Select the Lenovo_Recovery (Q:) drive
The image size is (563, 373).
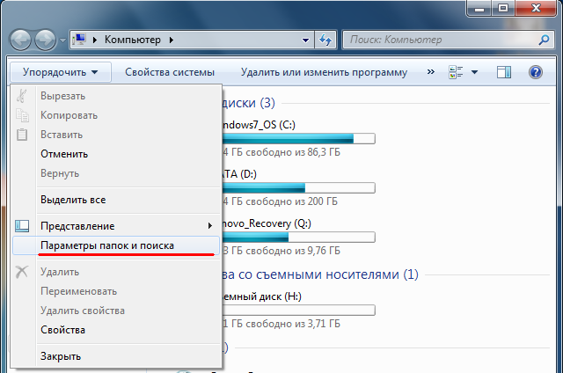(267, 223)
